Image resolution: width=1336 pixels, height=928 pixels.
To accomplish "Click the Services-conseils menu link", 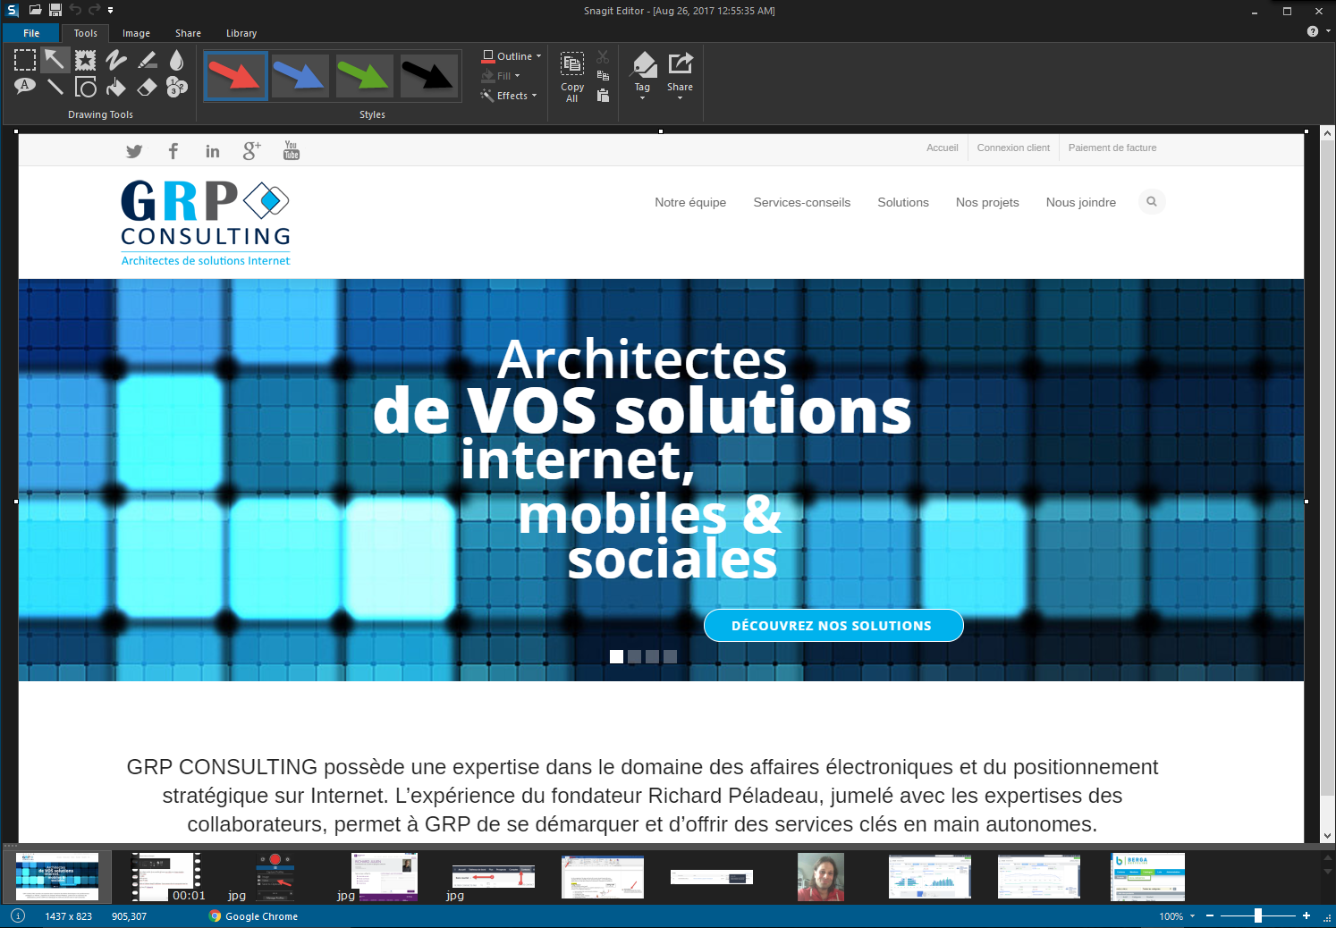I will tap(802, 202).
